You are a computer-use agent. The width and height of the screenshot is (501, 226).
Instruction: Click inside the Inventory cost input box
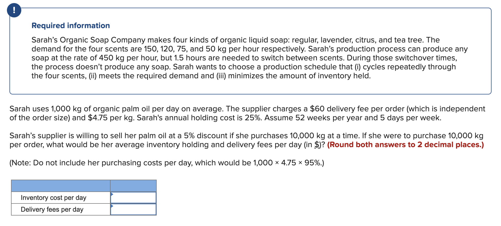tap(133, 197)
